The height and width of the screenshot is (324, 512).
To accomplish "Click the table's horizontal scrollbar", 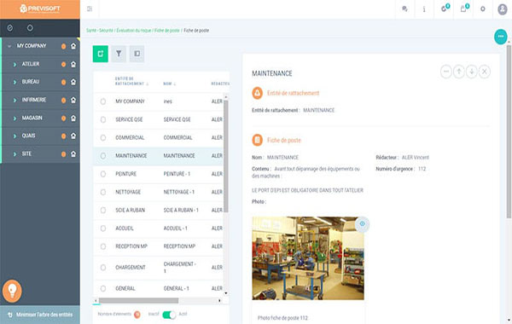I will pyautogui.click(x=139, y=300).
